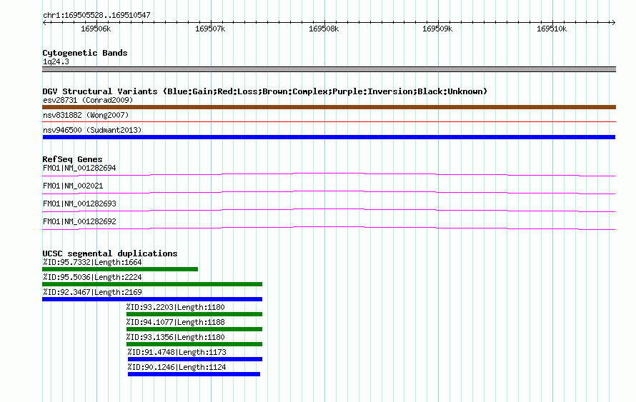This screenshot has height=402, width=636.
Task: Click the %ID:93.1356|Length:1180 duplication label
Action: pos(176,337)
